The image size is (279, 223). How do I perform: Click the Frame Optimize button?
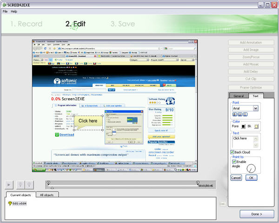(251, 87)
